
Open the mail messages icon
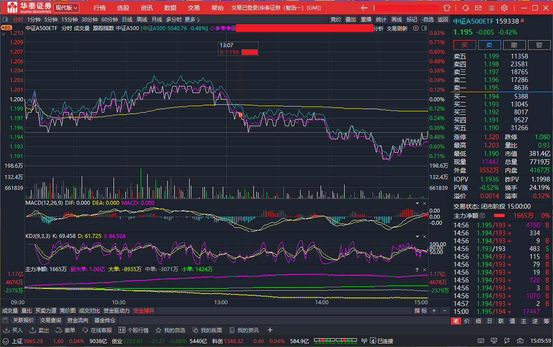point(478,8)
